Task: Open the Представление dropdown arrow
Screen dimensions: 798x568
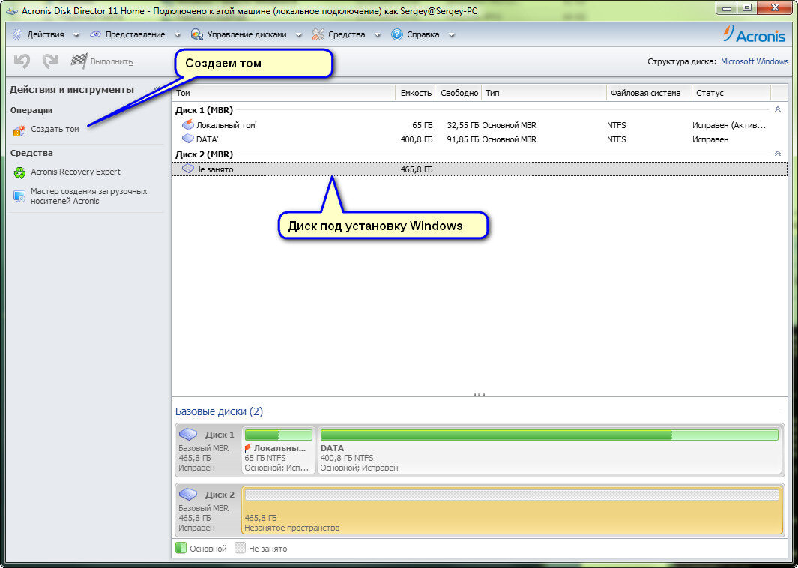Action: click(178, 35)
